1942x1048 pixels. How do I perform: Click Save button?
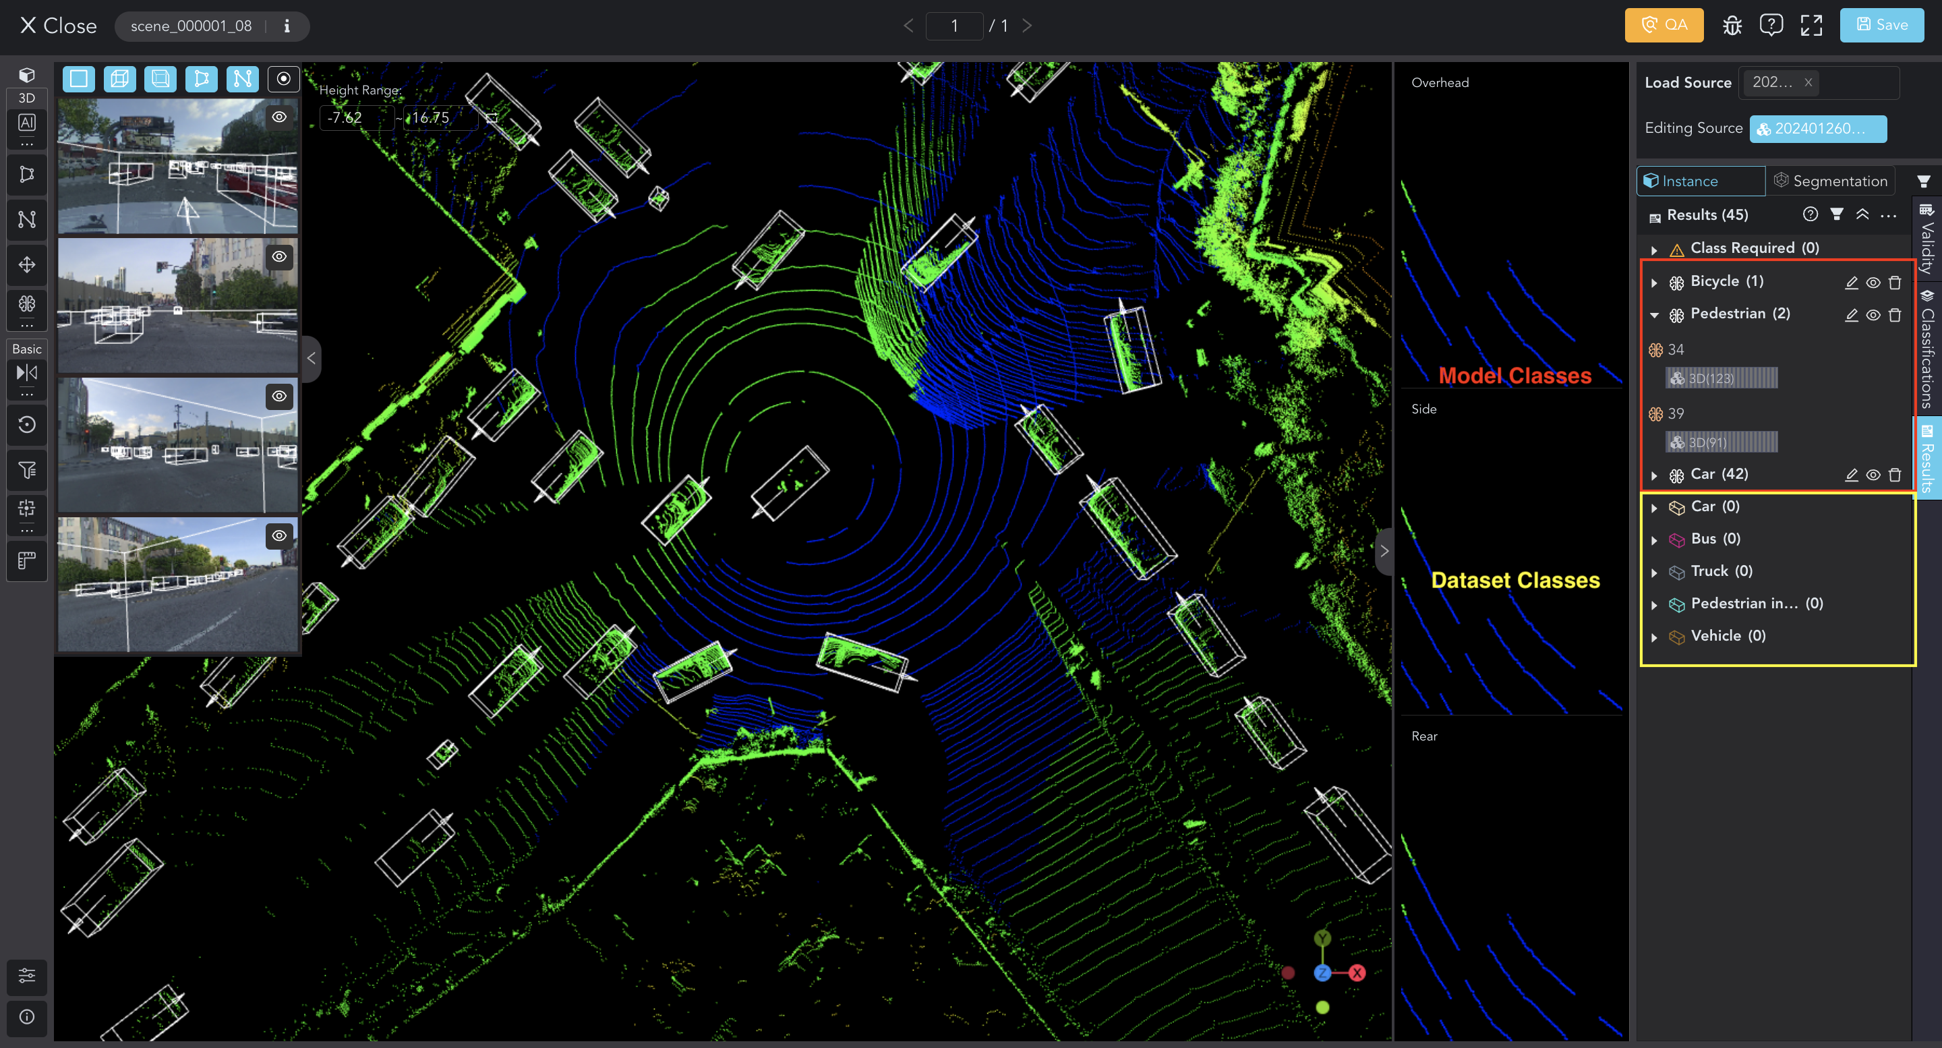pyautogui.click(x=1883, y=24)
